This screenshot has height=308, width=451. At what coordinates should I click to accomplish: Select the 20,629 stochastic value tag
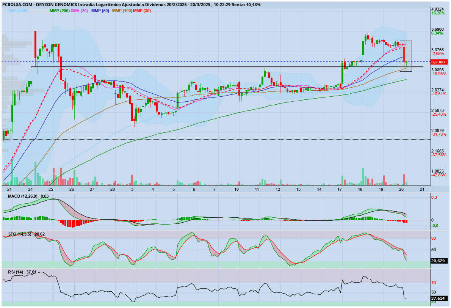(439, 261)
